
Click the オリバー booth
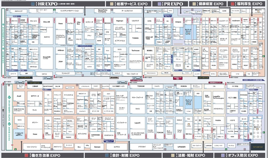point(35,123)
